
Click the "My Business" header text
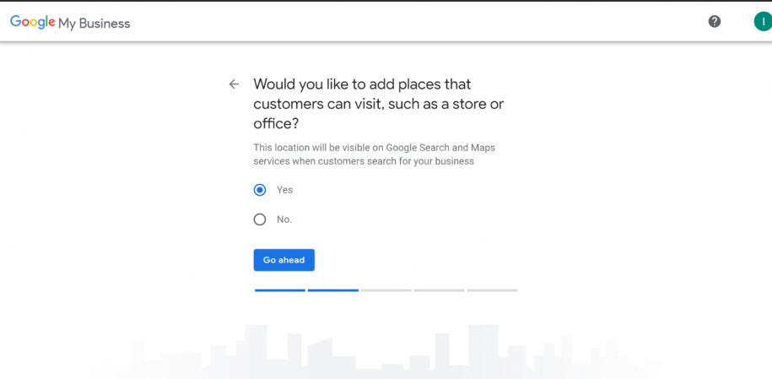94,24
